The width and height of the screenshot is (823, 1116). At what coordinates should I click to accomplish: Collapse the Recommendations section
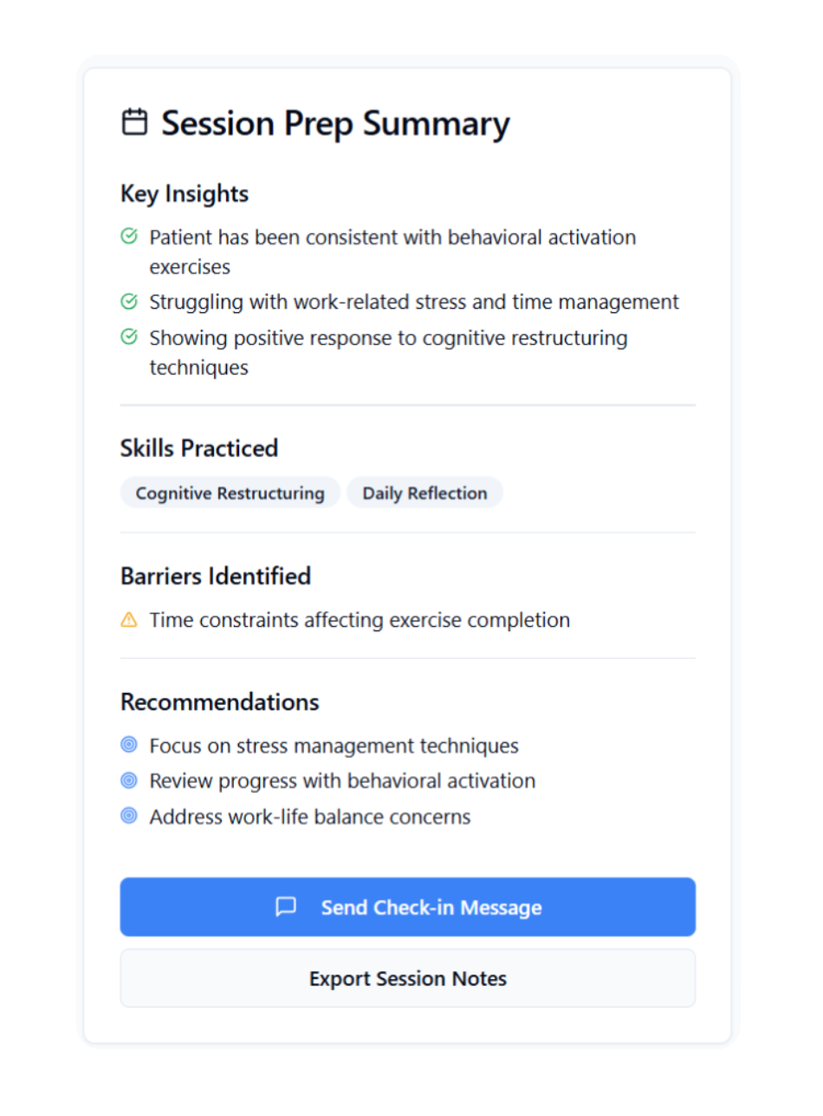click(x=219, y=702)
